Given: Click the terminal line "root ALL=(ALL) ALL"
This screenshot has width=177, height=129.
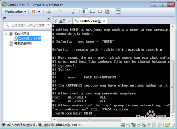Looking at the screenshot, I should [79, 97].
